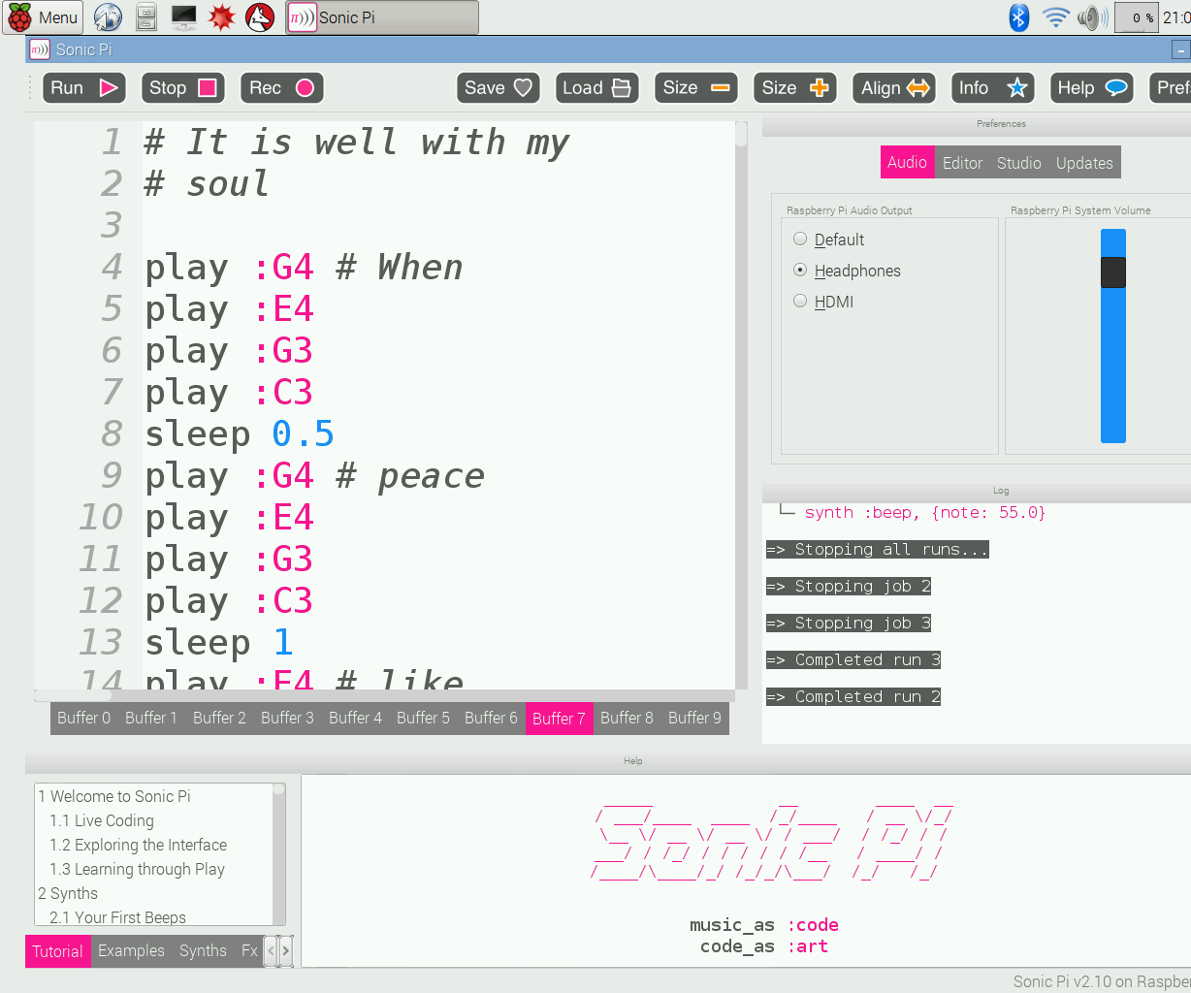This screenshot has width=1191, height=993.
Task: Show more help tabs with the right chevron
Action: (287, 951)
